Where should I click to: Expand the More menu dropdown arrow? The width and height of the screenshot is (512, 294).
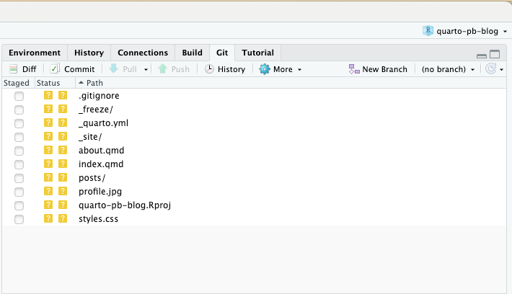coord(299,69)
